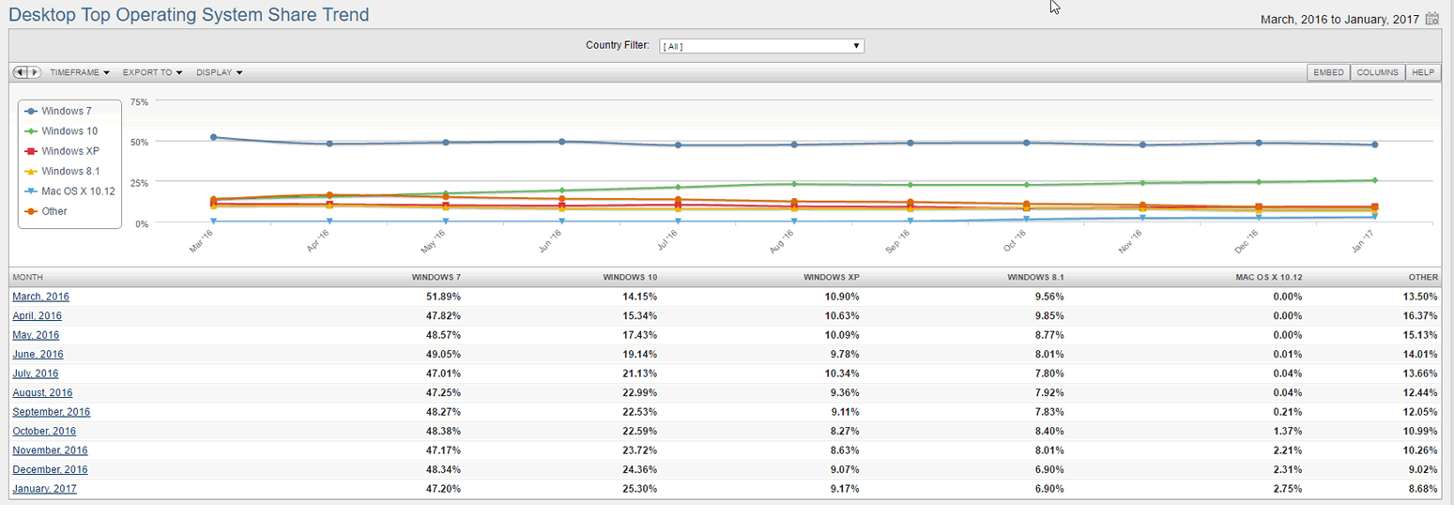Open the Country Filter dropdown

(x=761, y=46)
